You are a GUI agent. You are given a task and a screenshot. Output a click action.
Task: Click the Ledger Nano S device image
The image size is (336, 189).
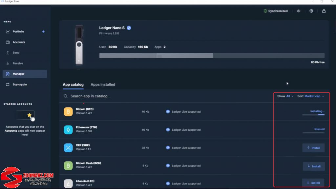79,45
